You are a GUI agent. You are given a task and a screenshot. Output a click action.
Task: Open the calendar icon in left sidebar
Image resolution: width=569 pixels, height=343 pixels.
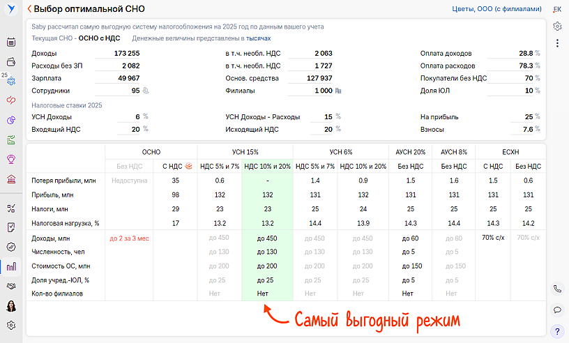click(11, 42)
